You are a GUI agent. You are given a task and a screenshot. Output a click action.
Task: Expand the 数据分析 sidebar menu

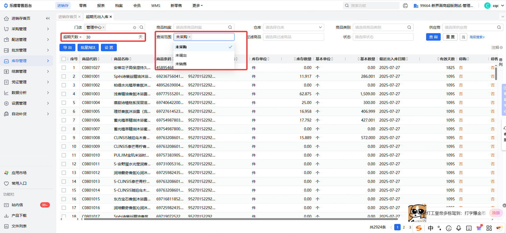(27, 93)
